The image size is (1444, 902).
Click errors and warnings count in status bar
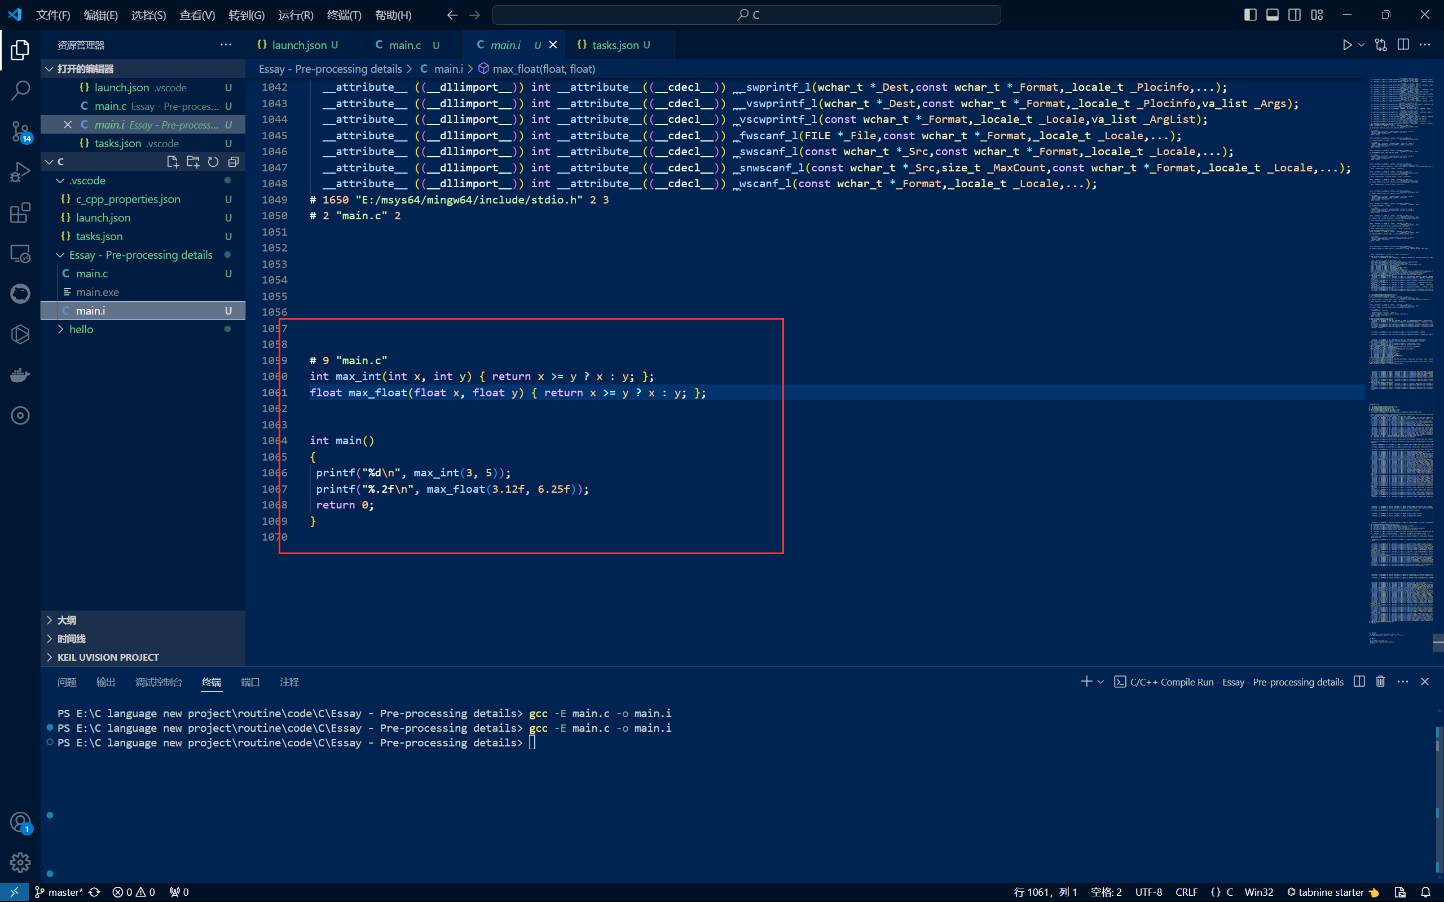pyautogui.click(x=134, y=892)
